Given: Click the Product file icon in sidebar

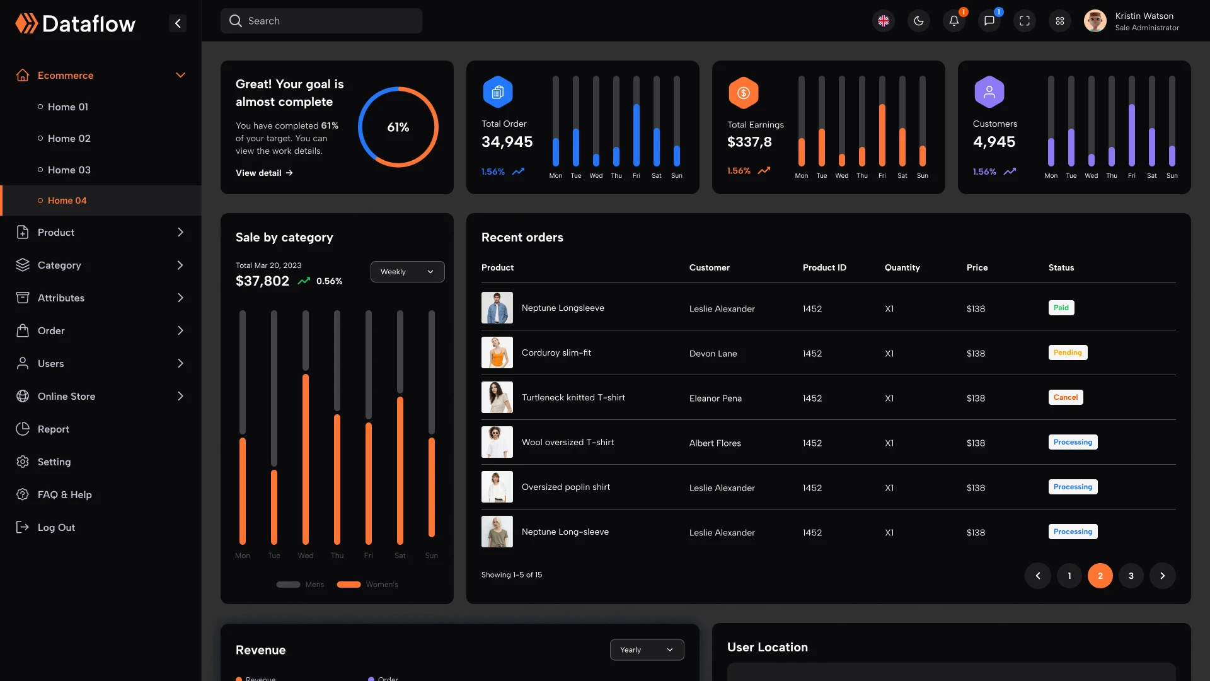Looking at the screenshot, I should [23, 232].
